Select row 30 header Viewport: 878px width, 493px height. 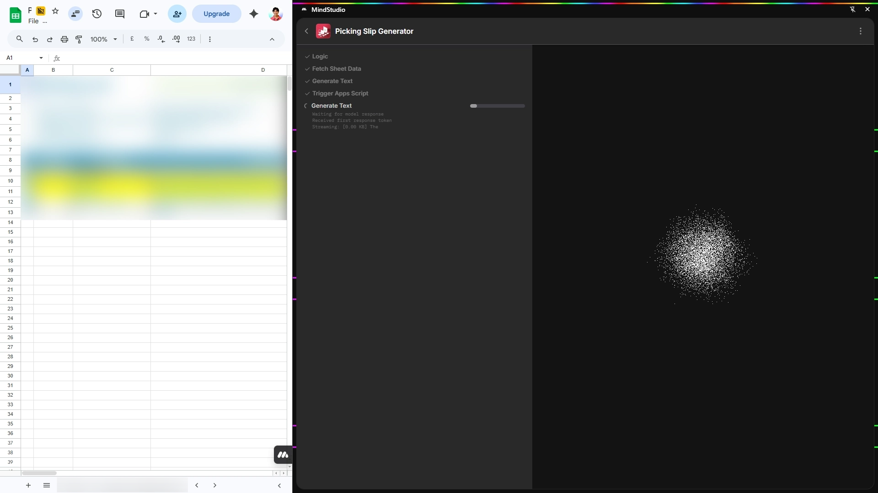[10, 376]
